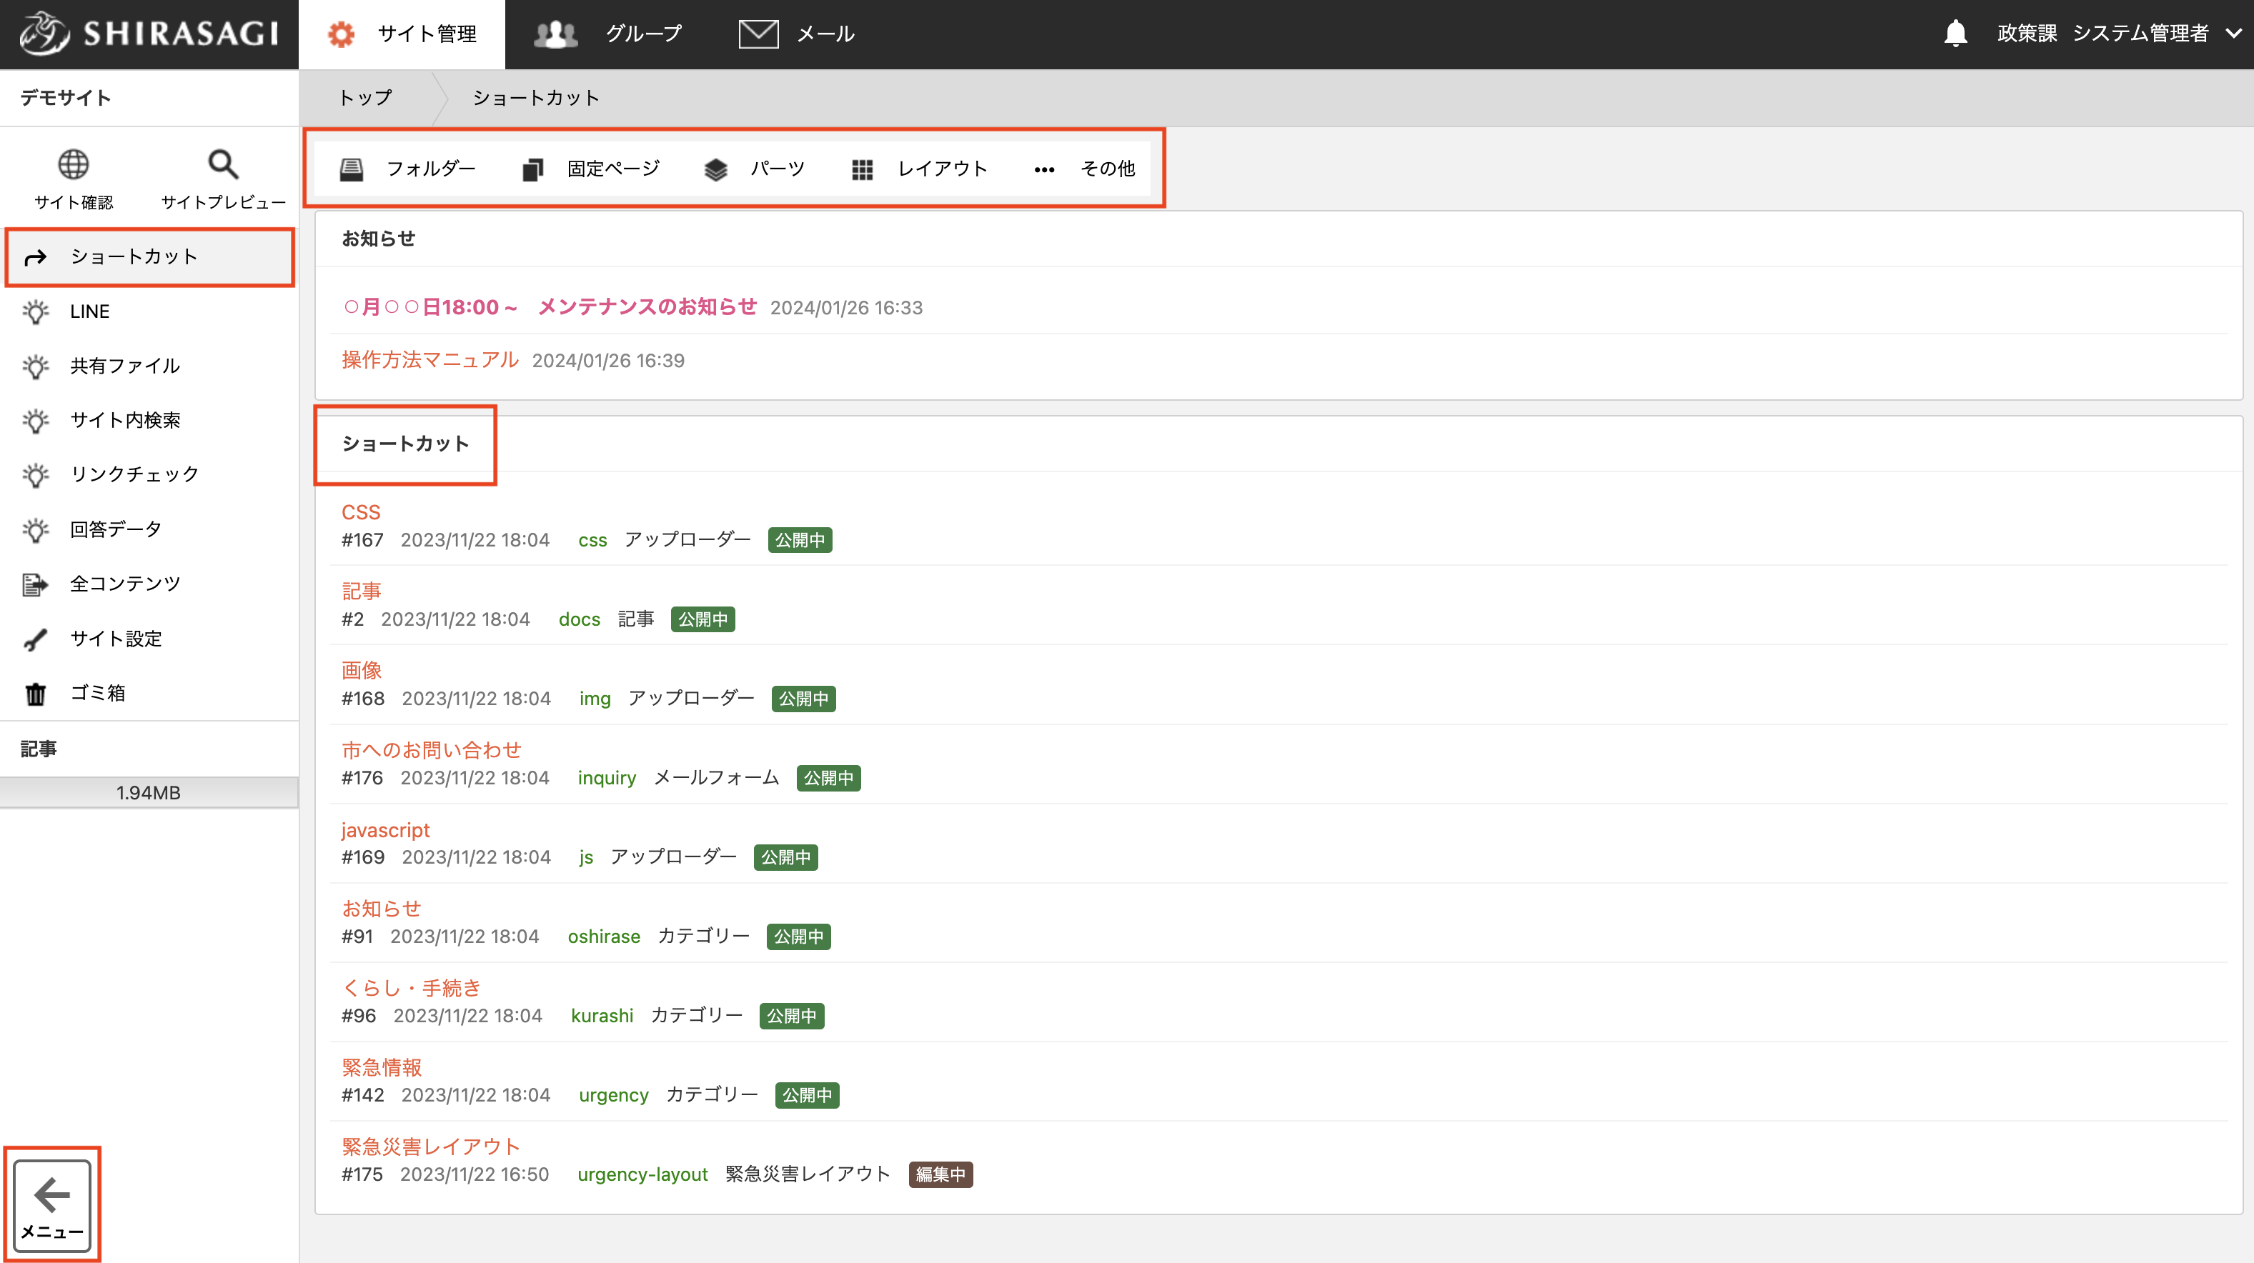Image resolution: width=2254 pixels, height=1263 pixels.
Task: Click the メニュー back arrow button
Action: [51, 1204]
